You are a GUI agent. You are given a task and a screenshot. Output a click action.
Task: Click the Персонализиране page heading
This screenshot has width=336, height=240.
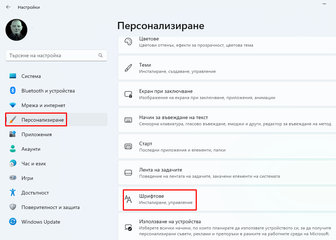pyautogui.click(x=161, y=26)
